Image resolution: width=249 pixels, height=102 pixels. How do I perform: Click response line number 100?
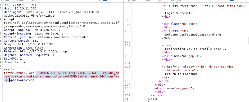(128, 31)
